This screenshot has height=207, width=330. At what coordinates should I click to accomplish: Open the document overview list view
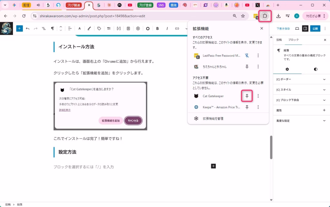[x=44, y=29]
